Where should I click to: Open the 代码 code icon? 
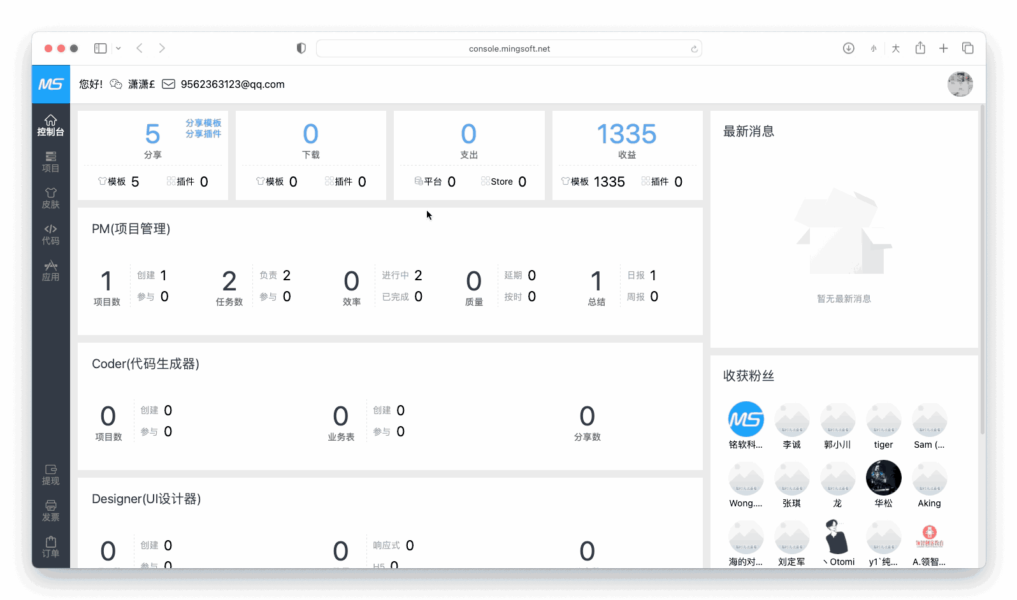coord(50,234)
